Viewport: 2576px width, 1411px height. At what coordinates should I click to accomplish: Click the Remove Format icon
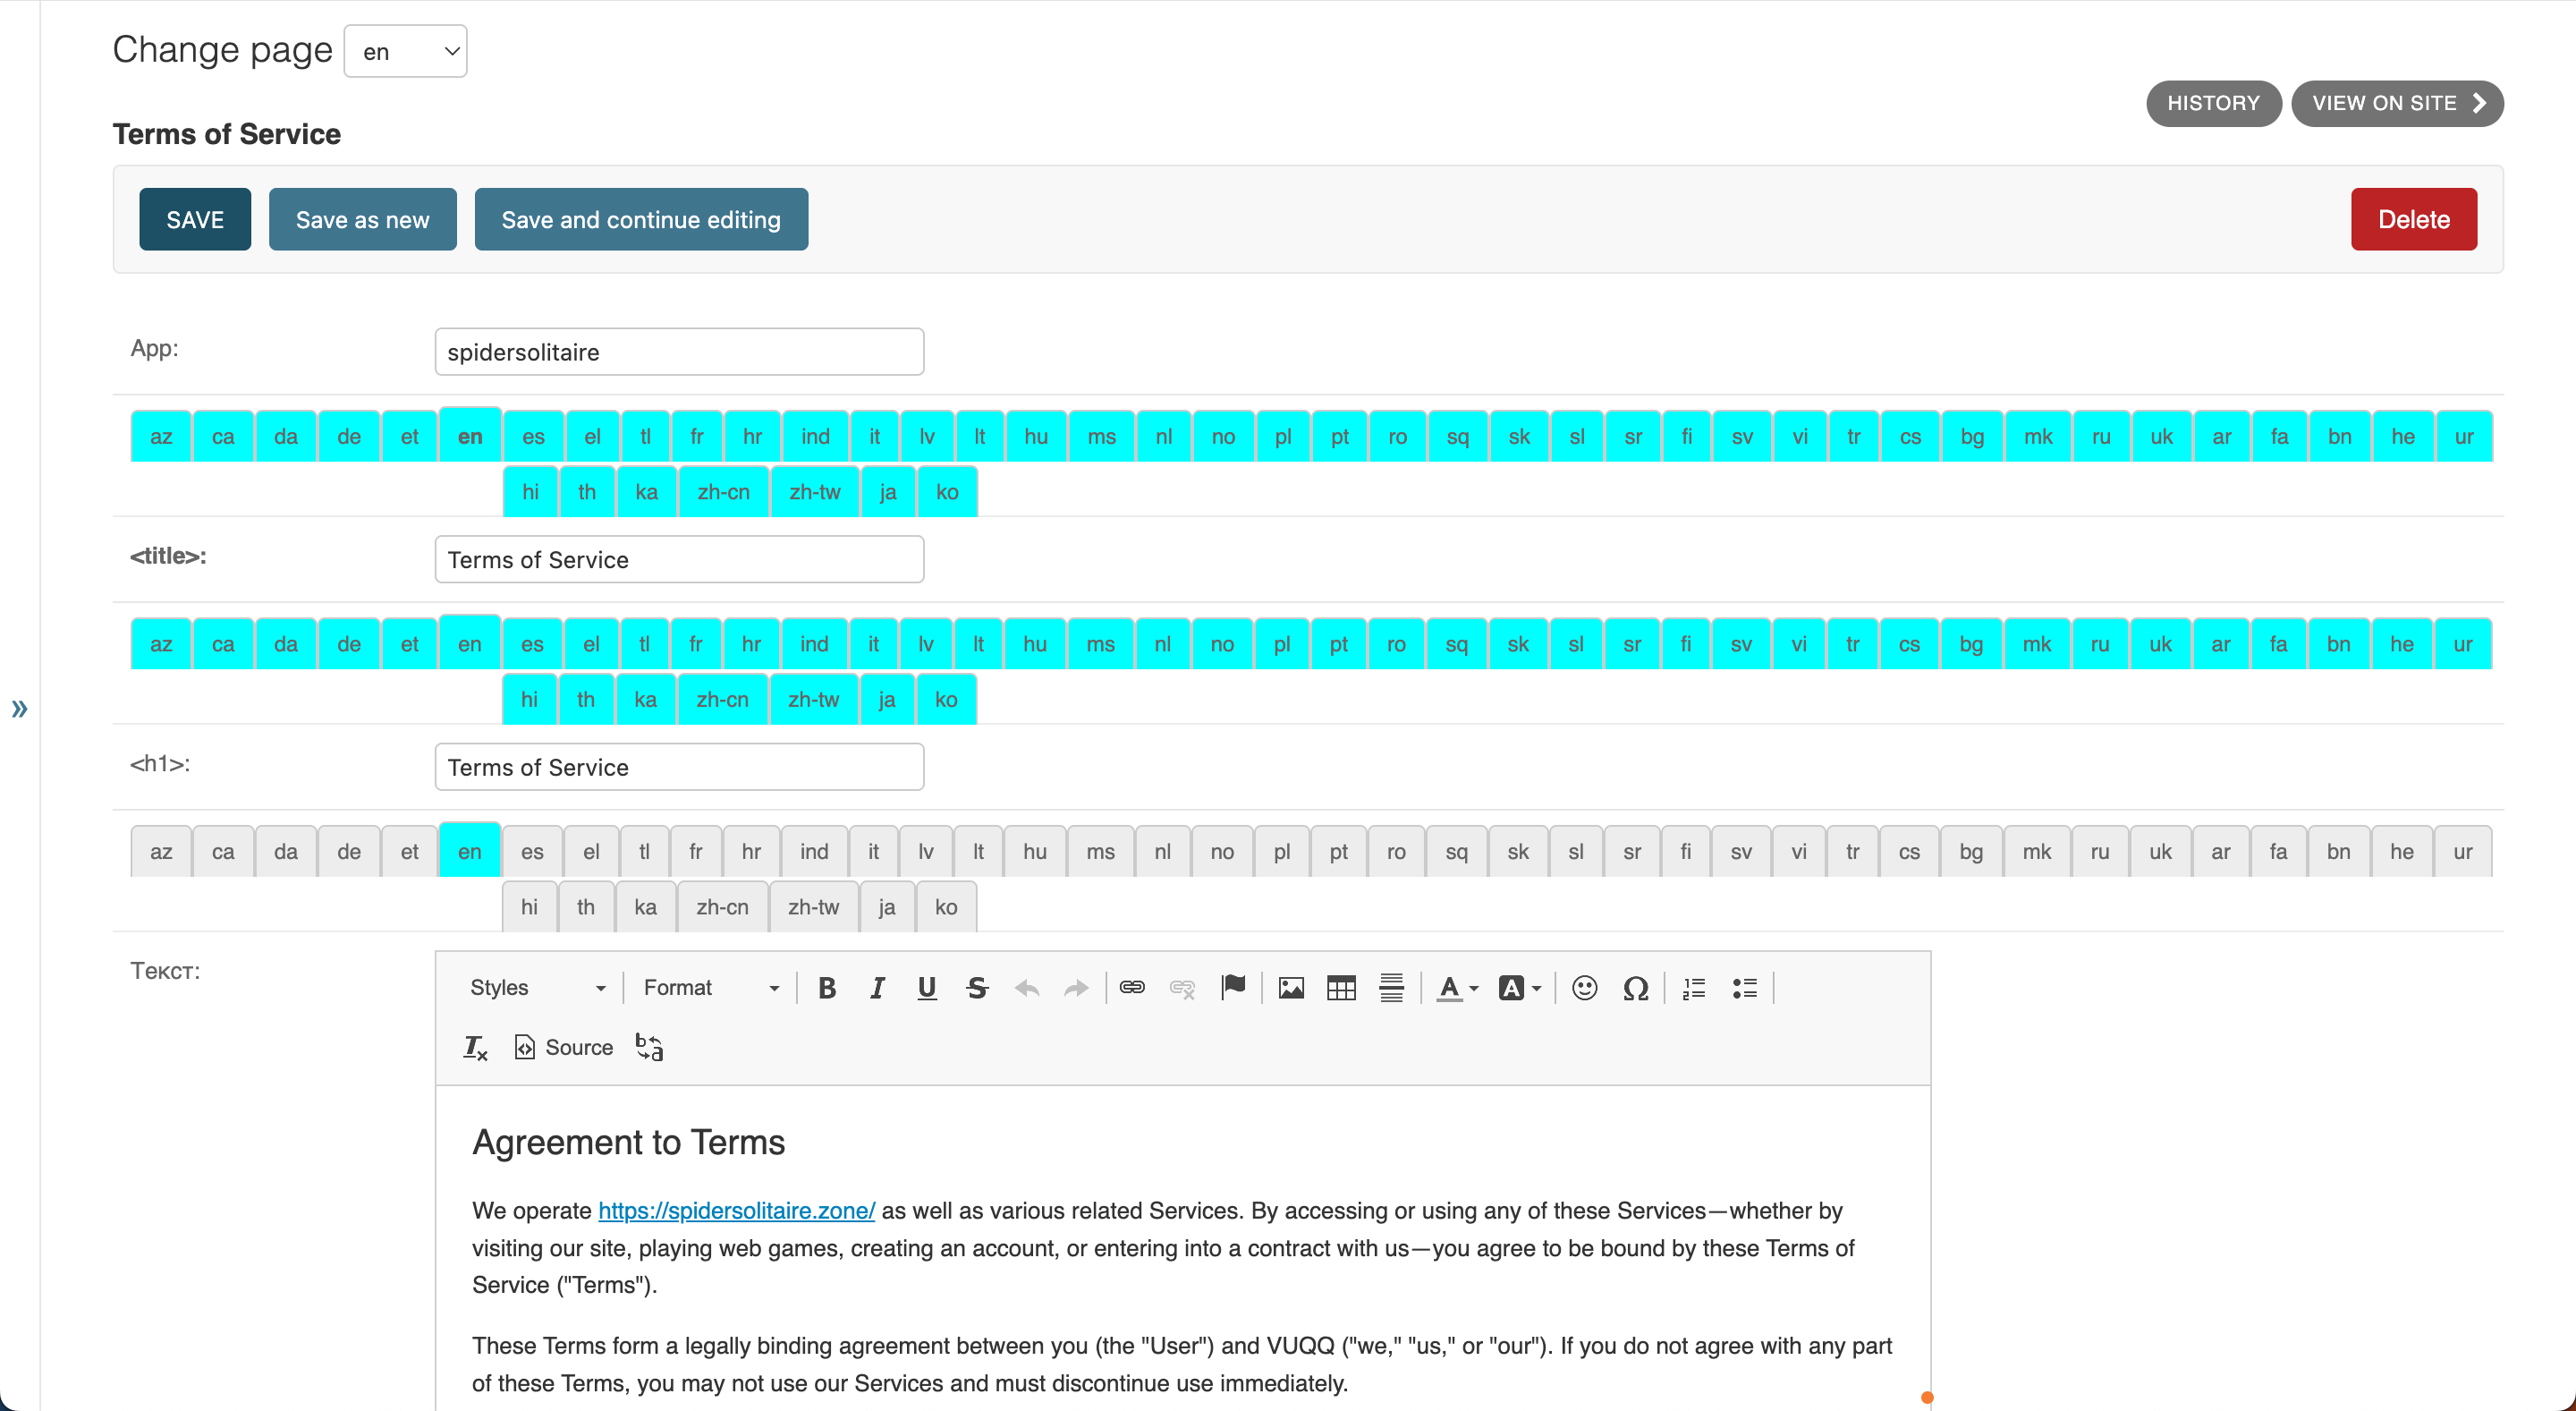click(x=475, y=1047)
